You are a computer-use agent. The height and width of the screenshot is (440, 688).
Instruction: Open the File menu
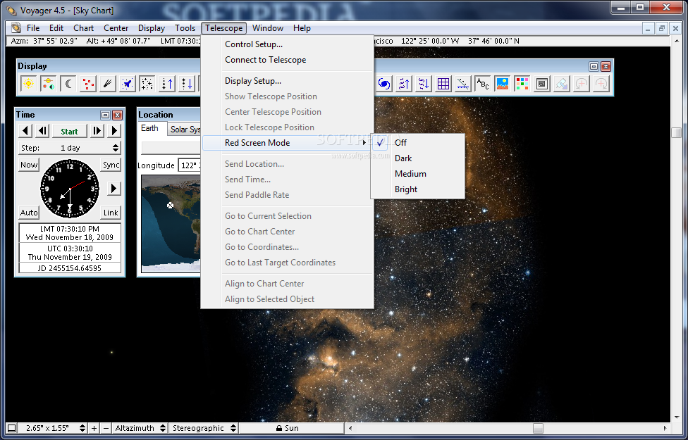pyautogui.click(x=33, y=27)
